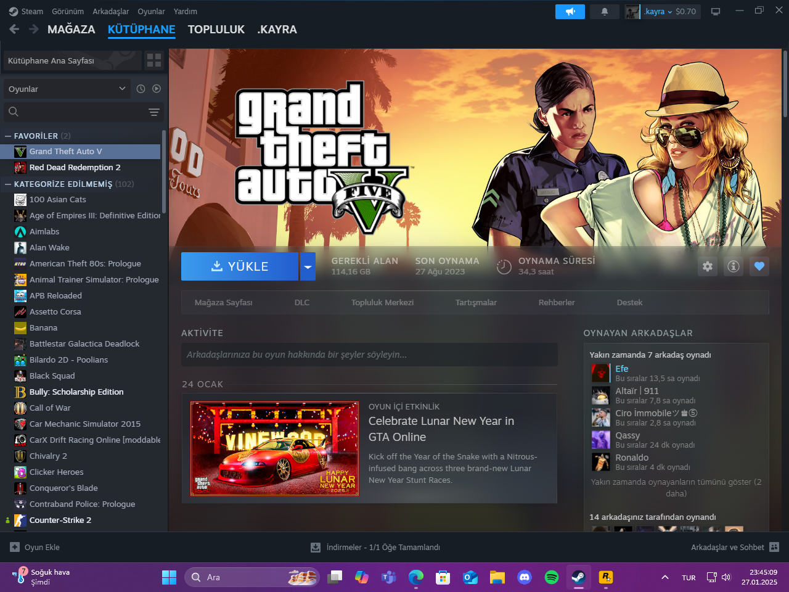The image size is (789, 592).
Task: Open the Oyunlar filter dropdown
Action: (x=67, y=89)
